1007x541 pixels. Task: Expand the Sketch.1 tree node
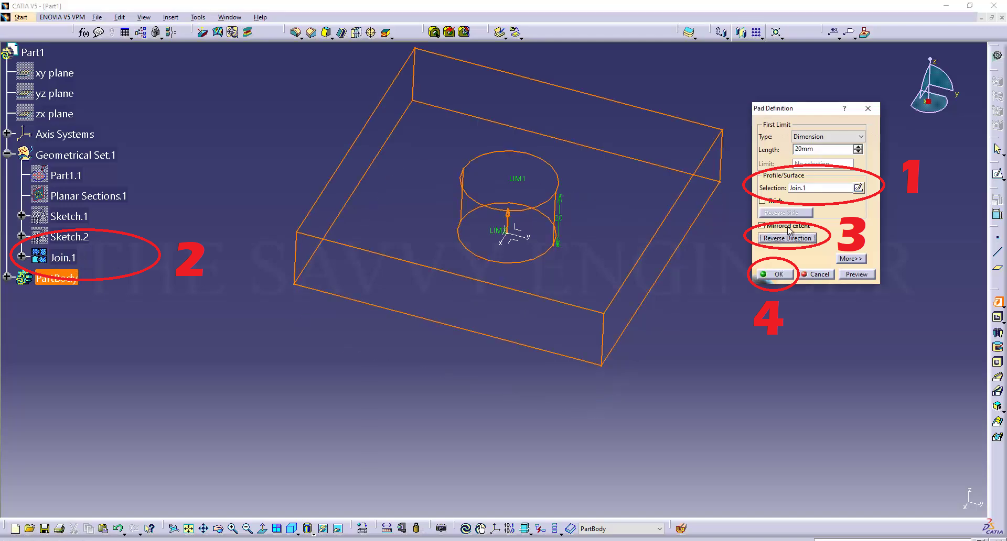[x=22, y=216]
